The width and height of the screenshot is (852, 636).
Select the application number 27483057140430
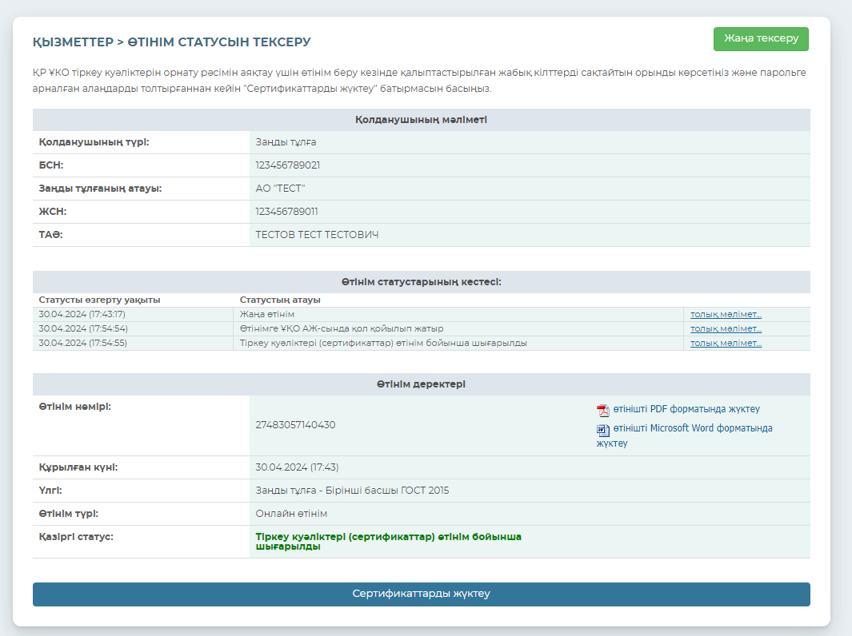coord(295,425)
